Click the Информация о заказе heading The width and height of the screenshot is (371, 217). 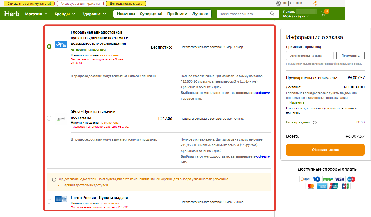coord(314,37)
